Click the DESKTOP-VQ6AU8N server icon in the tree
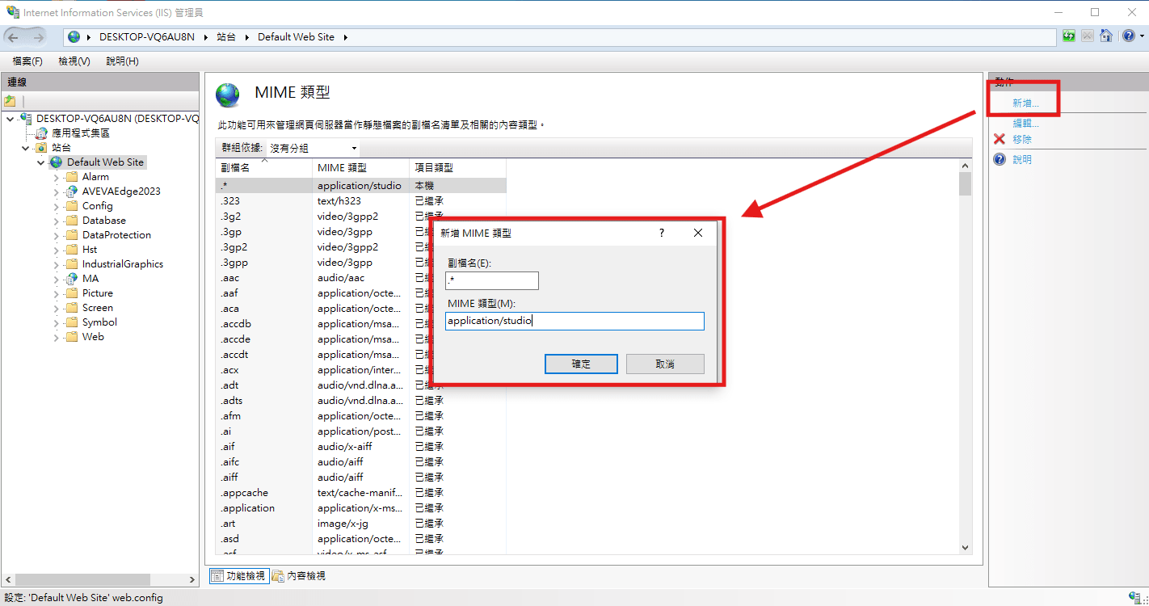The image size is (1149, 606). [27, 119]
